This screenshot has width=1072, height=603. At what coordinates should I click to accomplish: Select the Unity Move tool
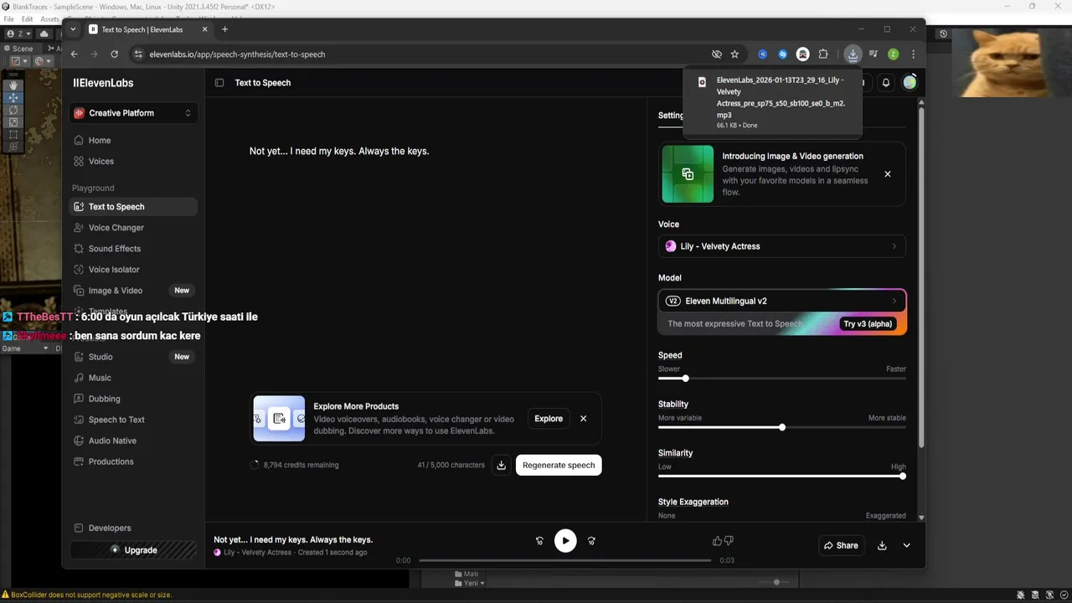click(x=13, y=98)
